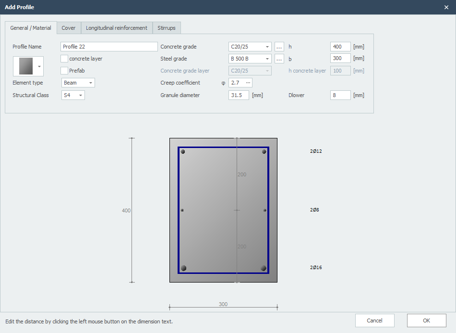Viewport: 456px width, 333px height.
Task: Confirm the profile with OK
Action: (x=426, y=321)
